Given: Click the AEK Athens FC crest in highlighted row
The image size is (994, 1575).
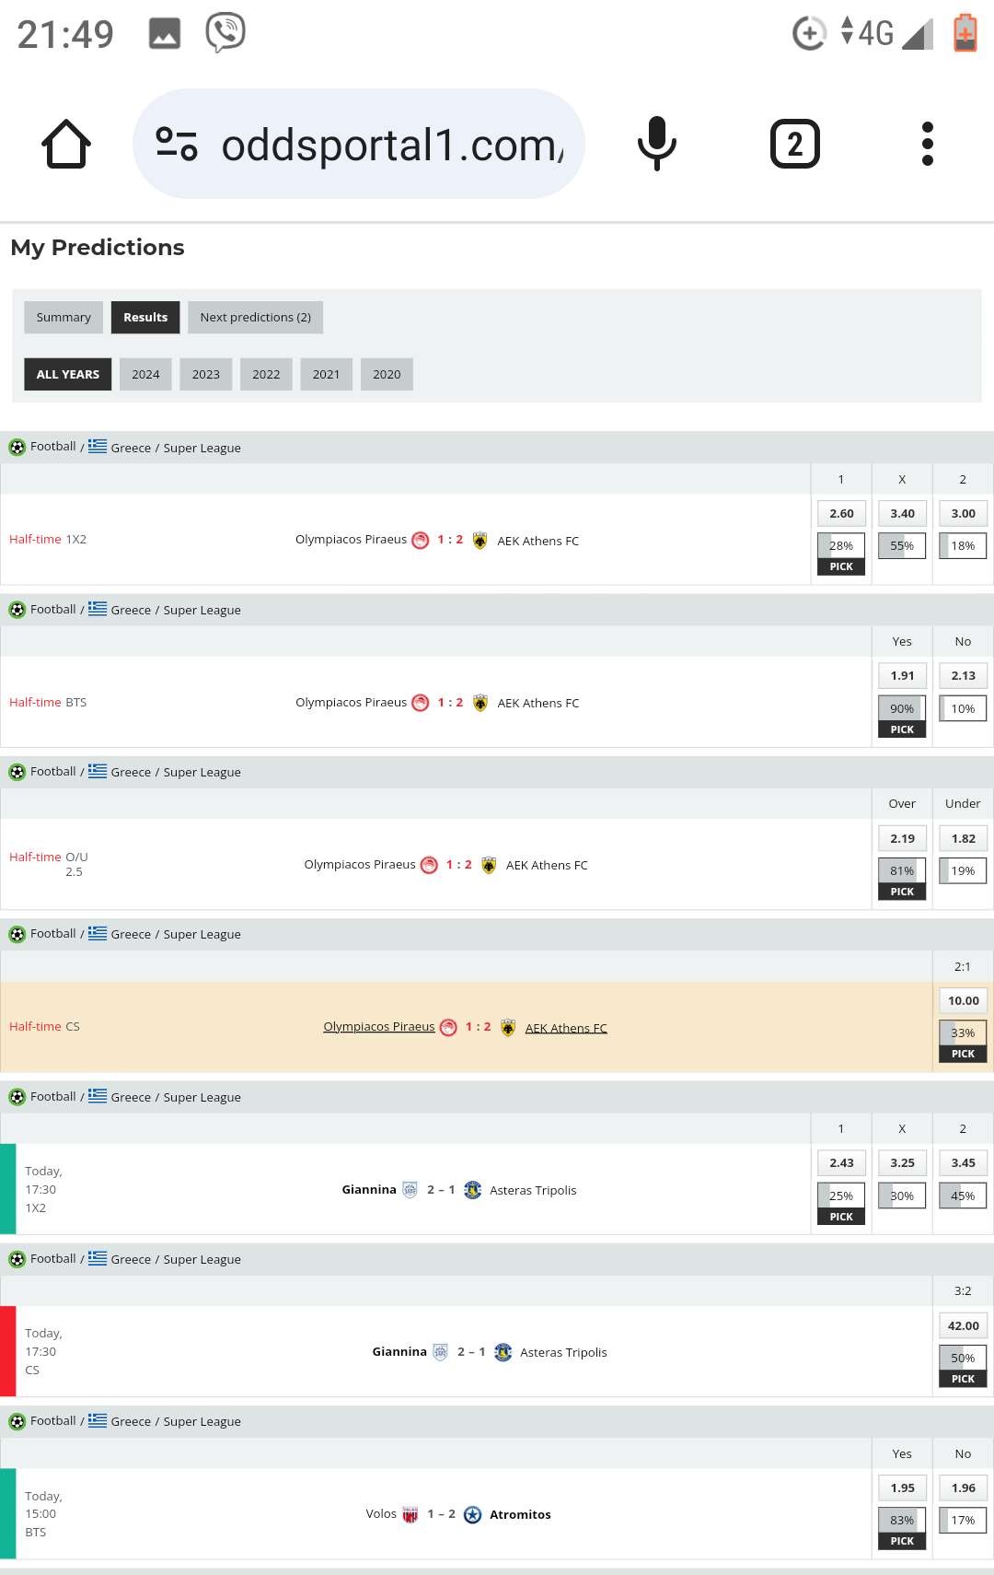Looking at the screenshot, I should pyautogui.click(x=508, y=1028).
